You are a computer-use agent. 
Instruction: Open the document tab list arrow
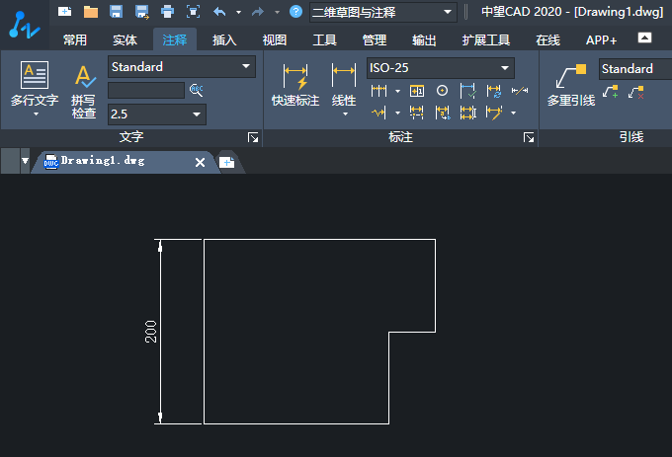25,161
